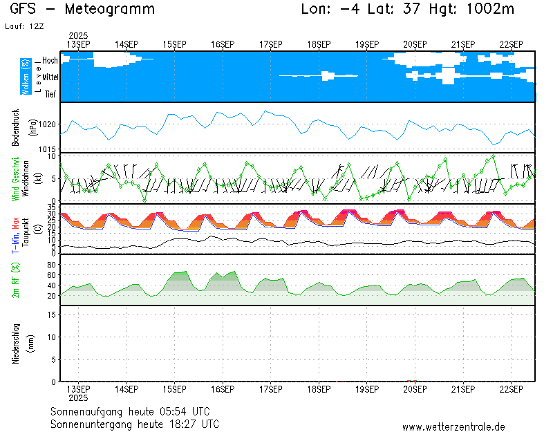Viewport: 553px width, 432px height.
Task: Click the 'Niederschlag' axis label
Action: coord(16,344)
